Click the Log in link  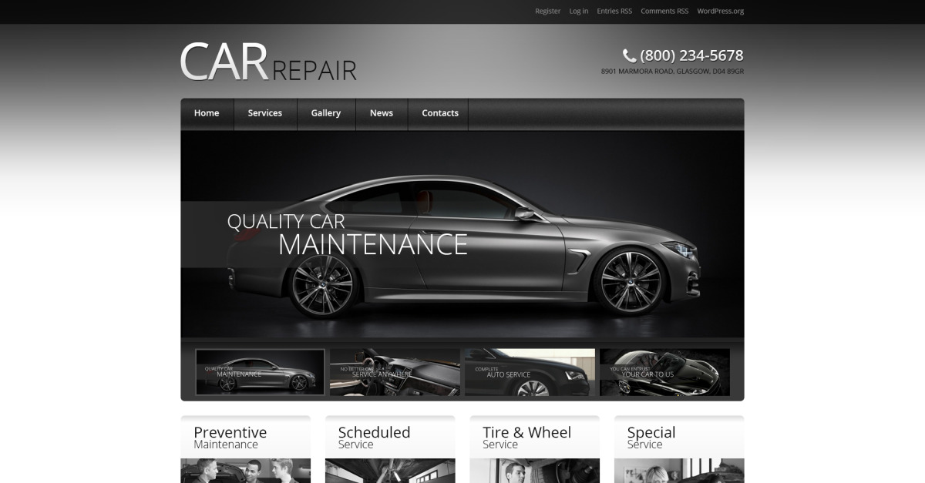pos(578,12)
